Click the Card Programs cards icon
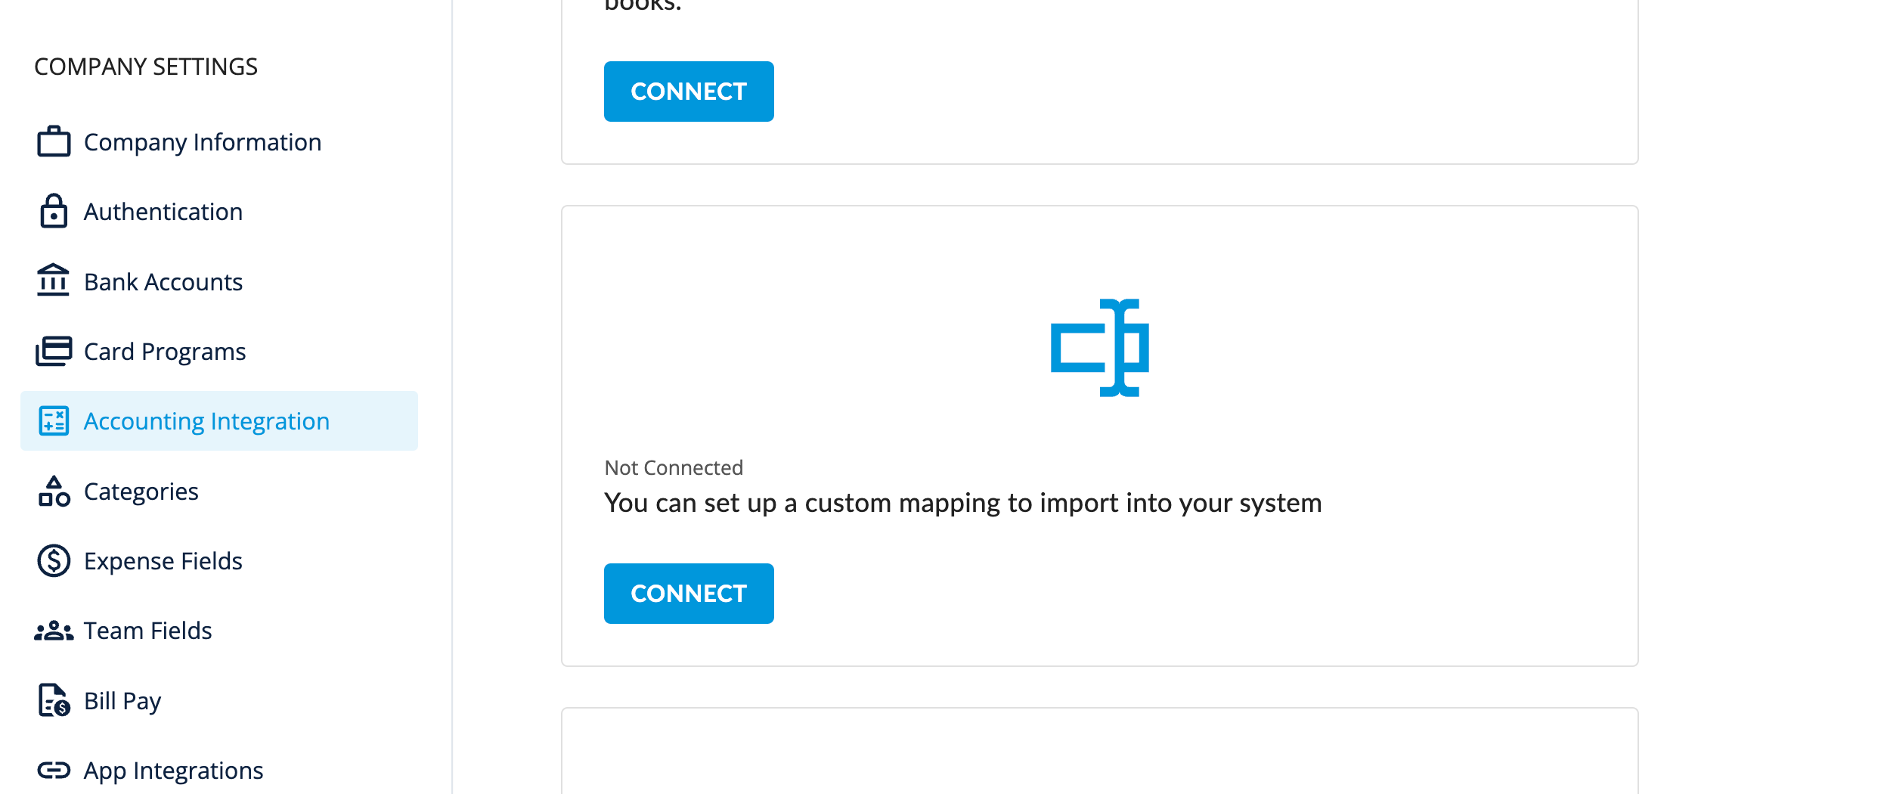The image size is (1887, 794). coord(54,352)
